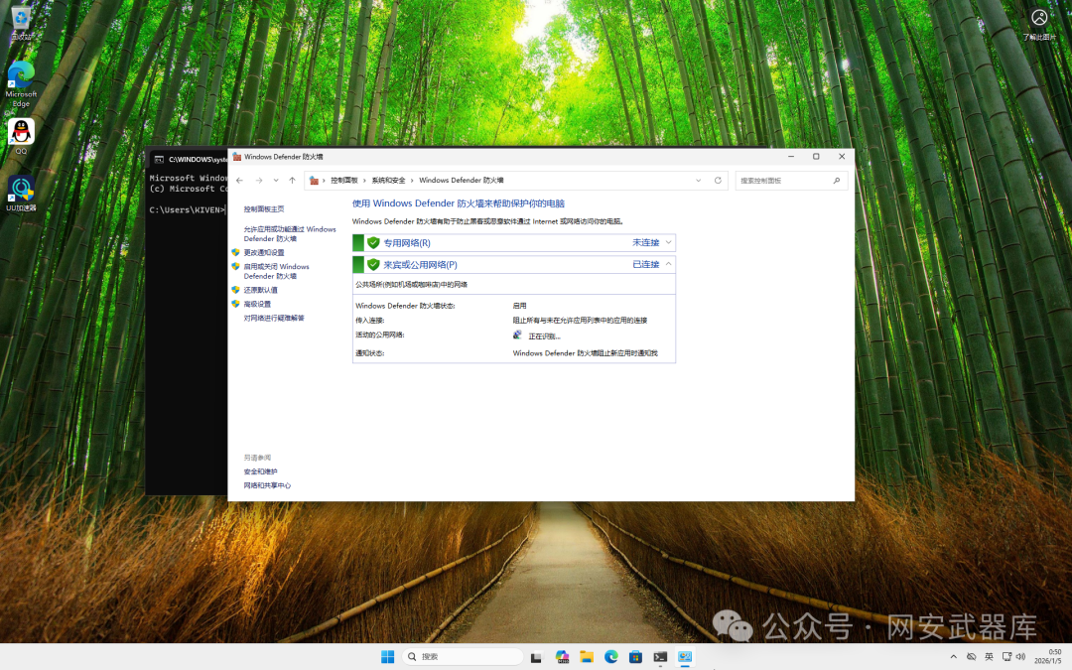Viewport: 1072px width, 670px height.
Task: Click the tray icon left of 英
Action: [x=971, y=657]
